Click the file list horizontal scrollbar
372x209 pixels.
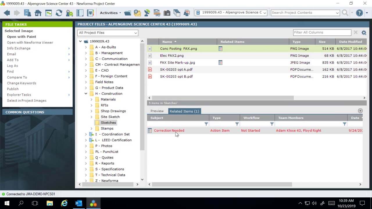click(223, 98)
